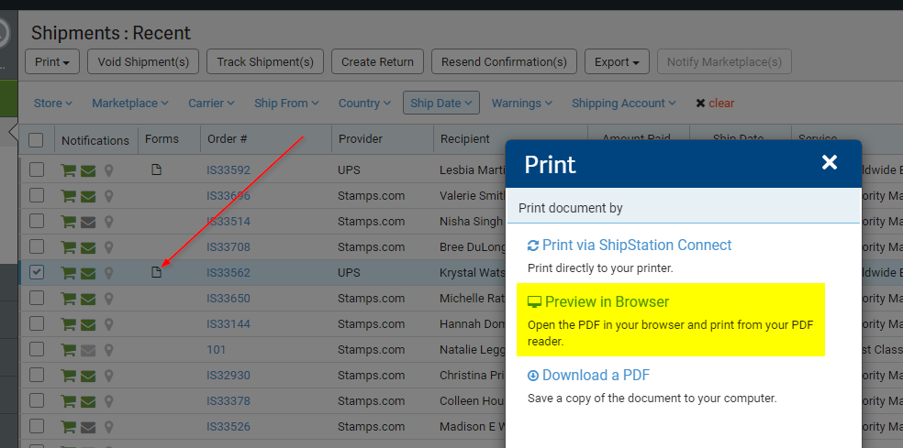Click the envelope icon in the IS33562 row
Screen dimensions: 903x448
87,273
